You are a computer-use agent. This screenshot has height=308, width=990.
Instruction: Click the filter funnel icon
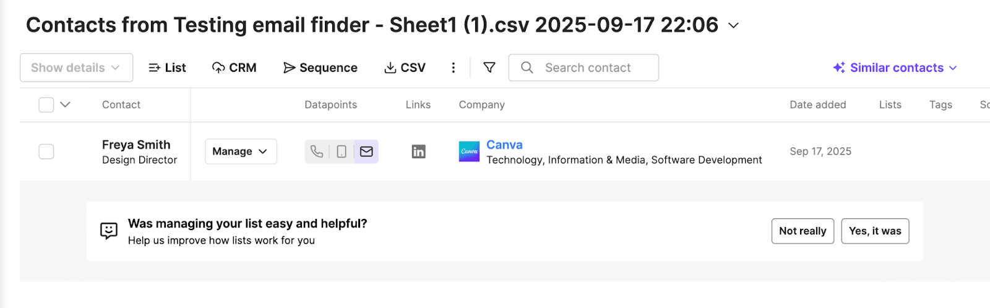[489, 67]
